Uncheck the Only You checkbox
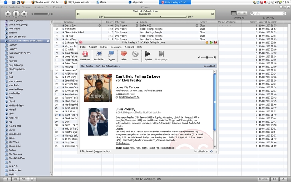Viewport: 291px width, 182px height. [x=63, y=142]
